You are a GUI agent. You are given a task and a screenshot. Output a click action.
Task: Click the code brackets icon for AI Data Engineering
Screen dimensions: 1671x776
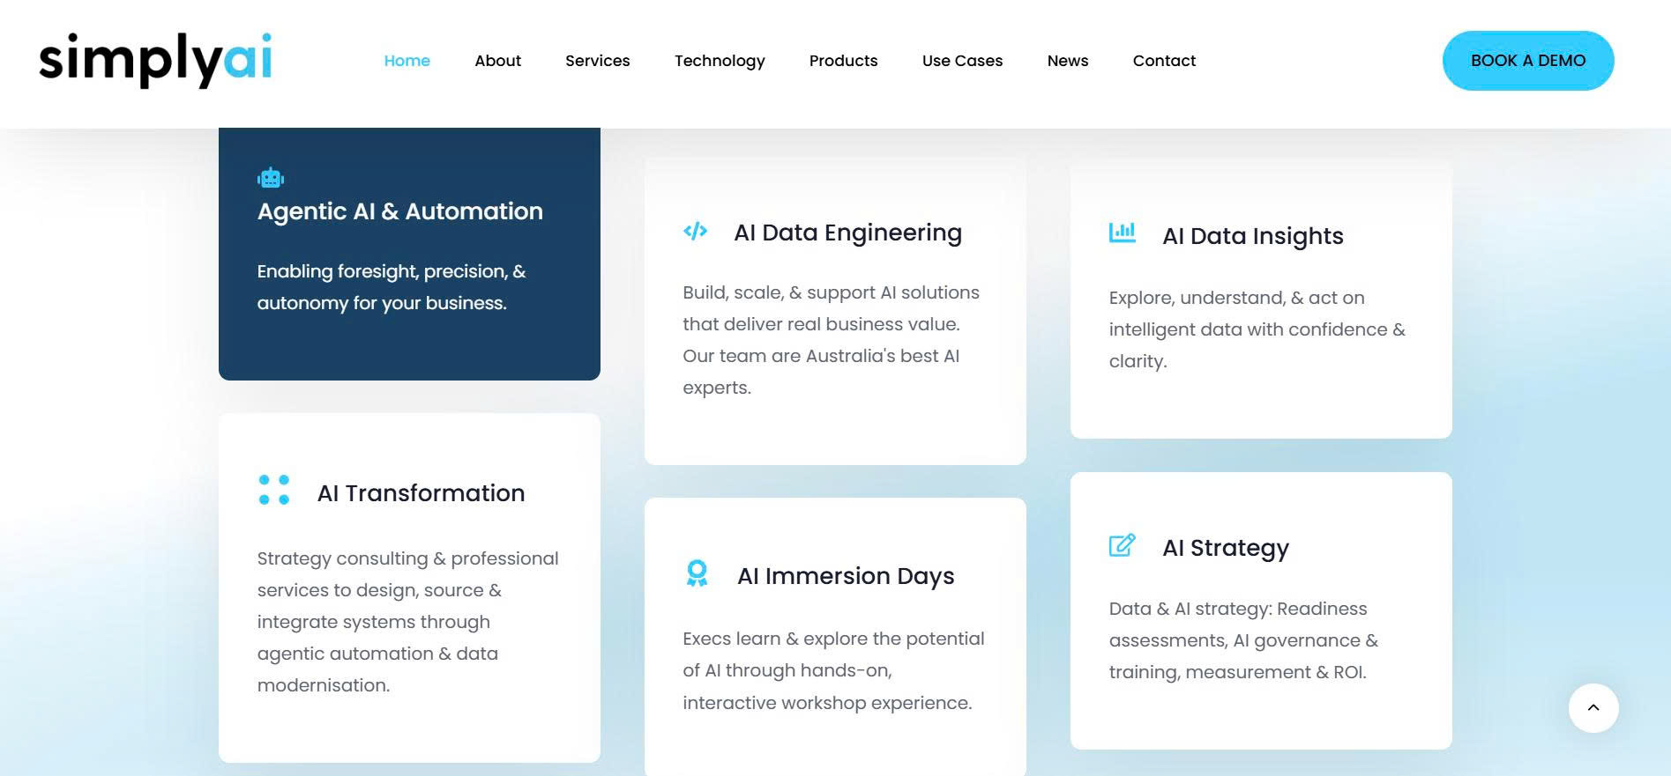[x=696, y=231]
